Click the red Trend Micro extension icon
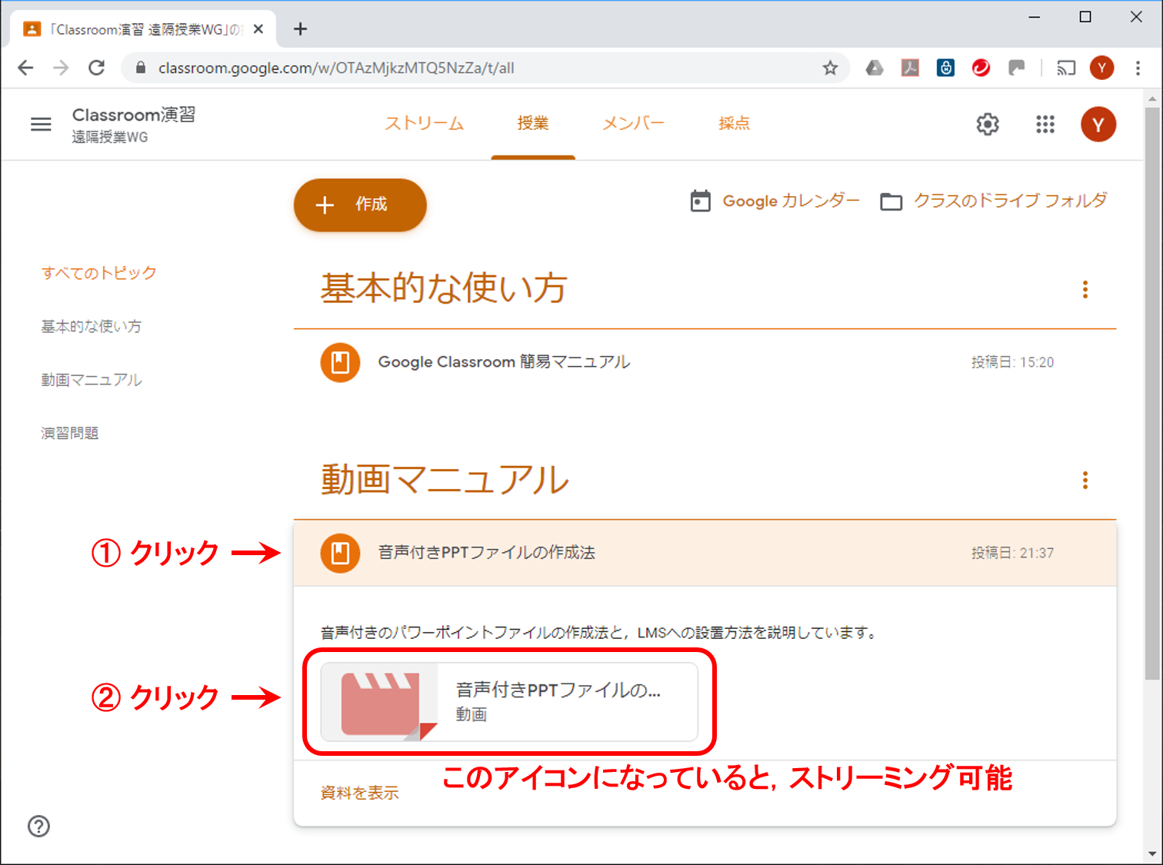This screenshot has width=1163, height=865. tap(981, 68)
